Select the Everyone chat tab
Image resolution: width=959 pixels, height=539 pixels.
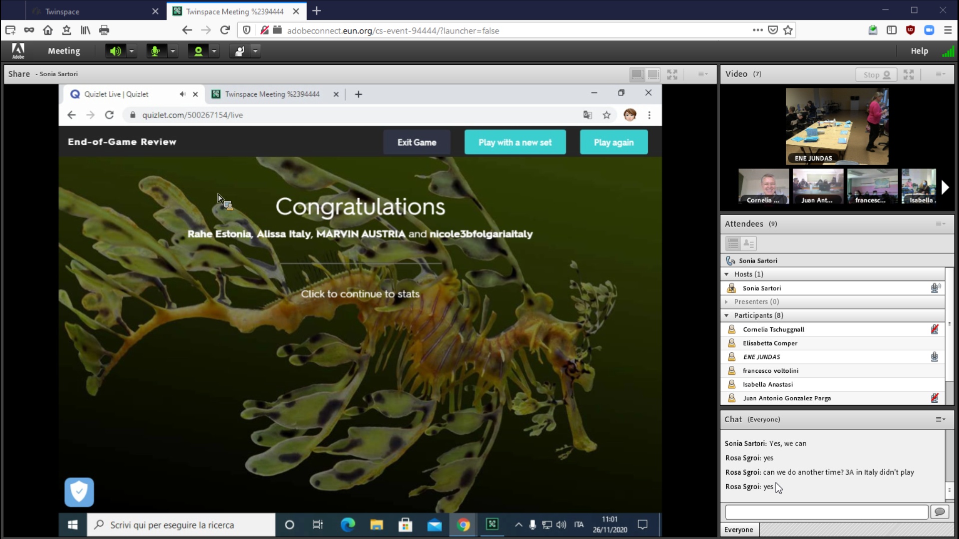739,530
